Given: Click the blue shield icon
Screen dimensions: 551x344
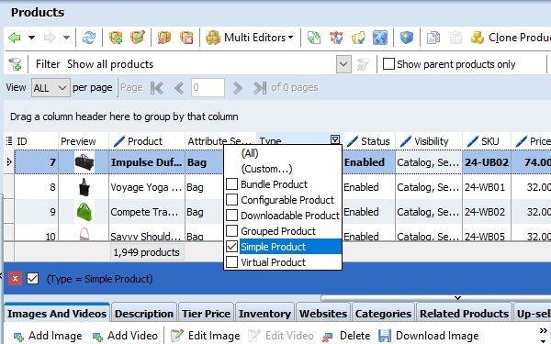Looking at the screenshot, I should [407, 38].
